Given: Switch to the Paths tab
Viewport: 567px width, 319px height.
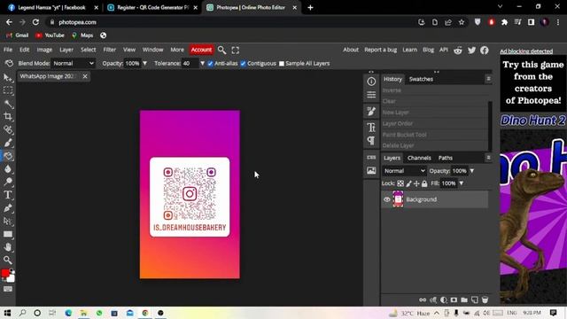Looking at the screenshot, I should (x=445, y=158).
